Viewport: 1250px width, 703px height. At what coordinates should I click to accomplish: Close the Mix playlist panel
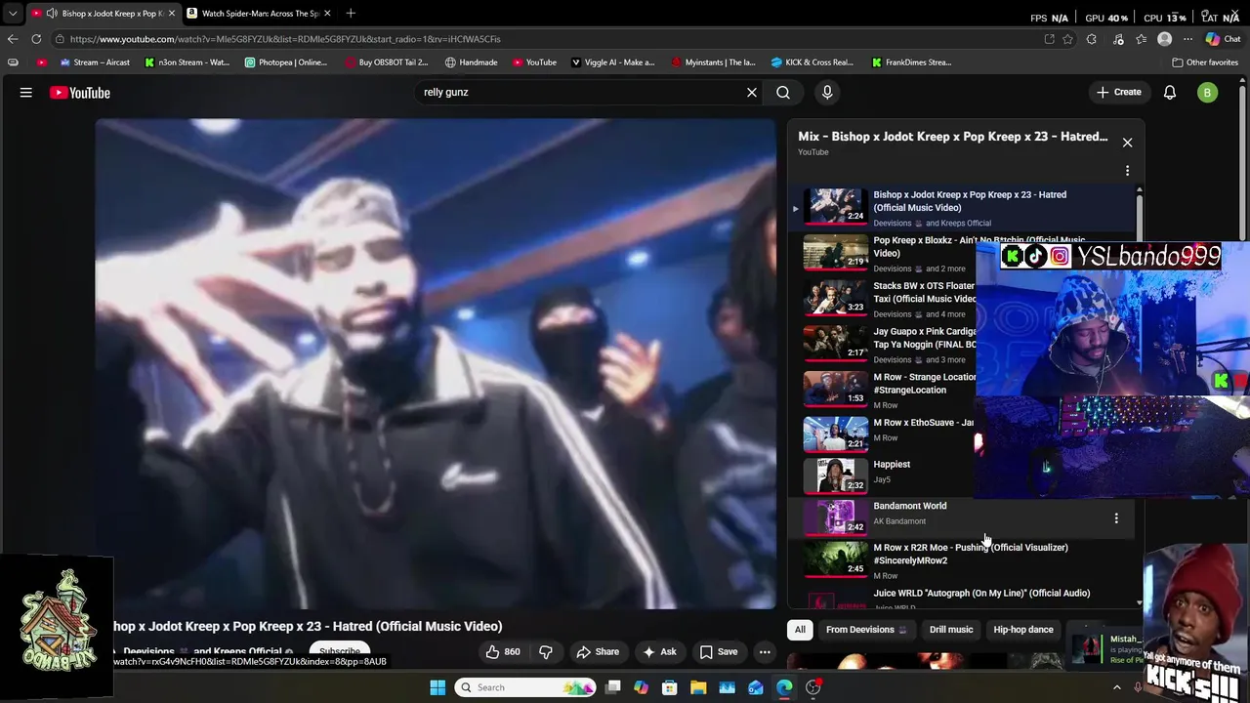tap(1127, 143)
